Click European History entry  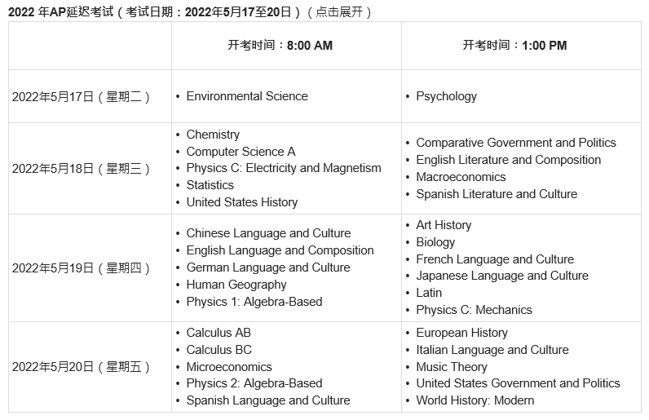(461, 333)
